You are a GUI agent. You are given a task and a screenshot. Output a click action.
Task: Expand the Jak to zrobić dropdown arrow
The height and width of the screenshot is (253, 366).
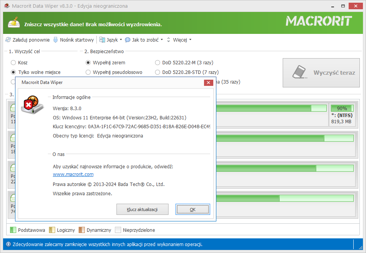(x=162, y=40)
